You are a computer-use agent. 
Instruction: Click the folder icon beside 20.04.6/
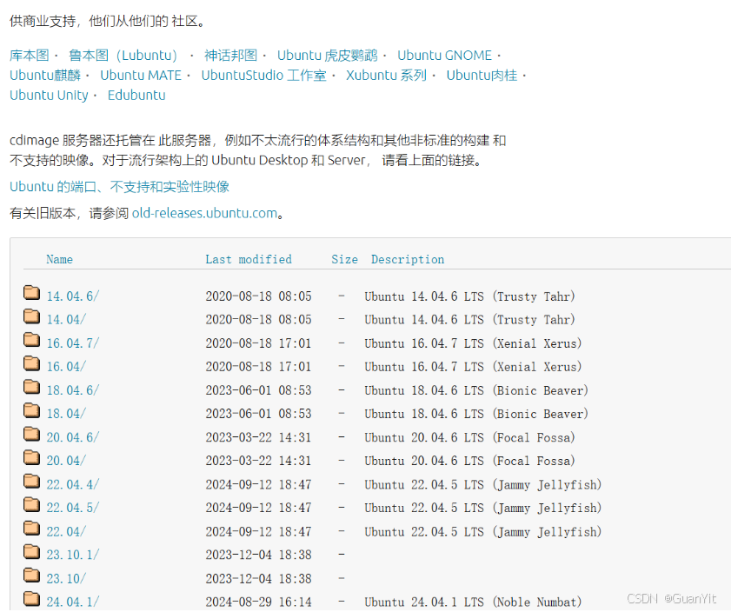(x=31, y=435)
